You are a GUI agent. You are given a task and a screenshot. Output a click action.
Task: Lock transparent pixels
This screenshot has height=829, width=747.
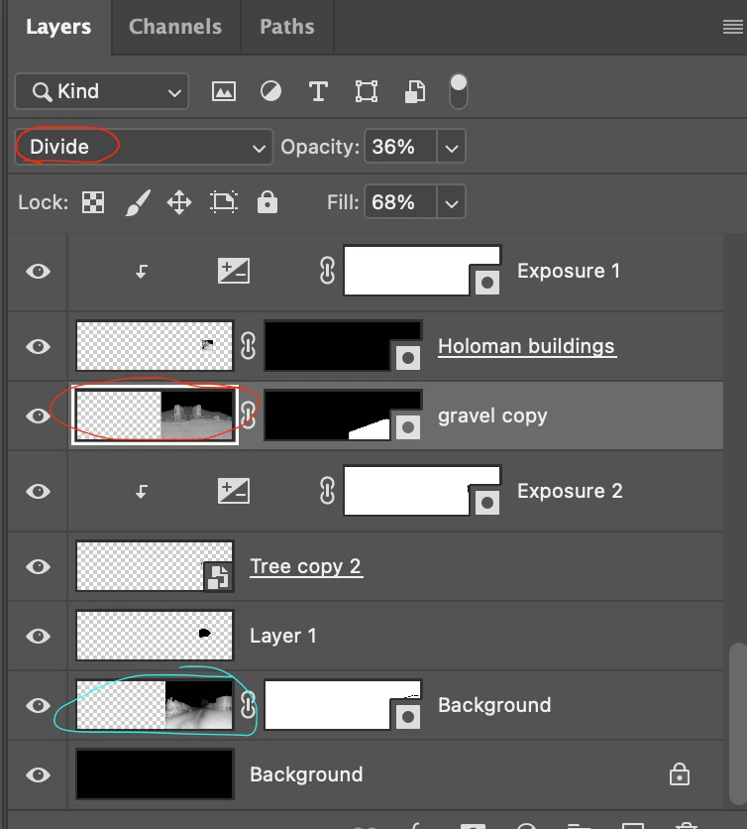(93, 202)
